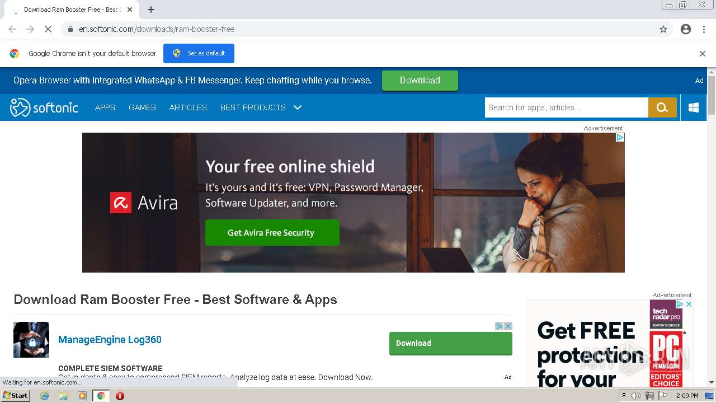
Task: Dismiss the default browser notification bar
Action: point(703,54)
